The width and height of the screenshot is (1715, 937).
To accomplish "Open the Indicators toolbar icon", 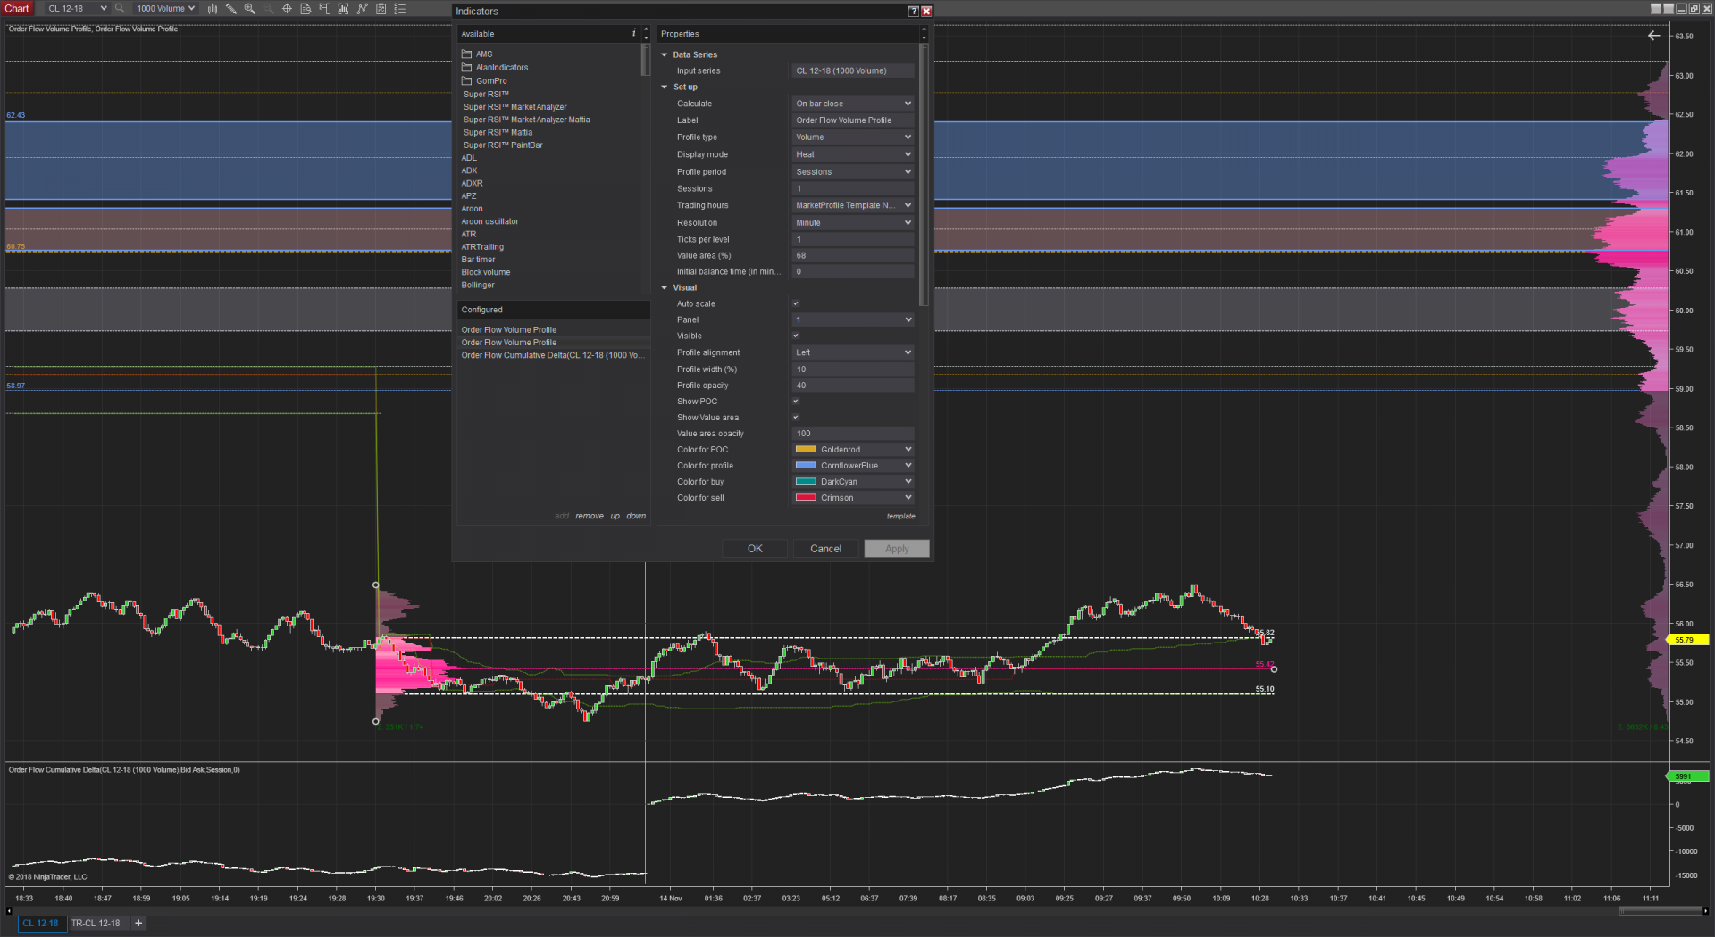I will pos(362,9).
